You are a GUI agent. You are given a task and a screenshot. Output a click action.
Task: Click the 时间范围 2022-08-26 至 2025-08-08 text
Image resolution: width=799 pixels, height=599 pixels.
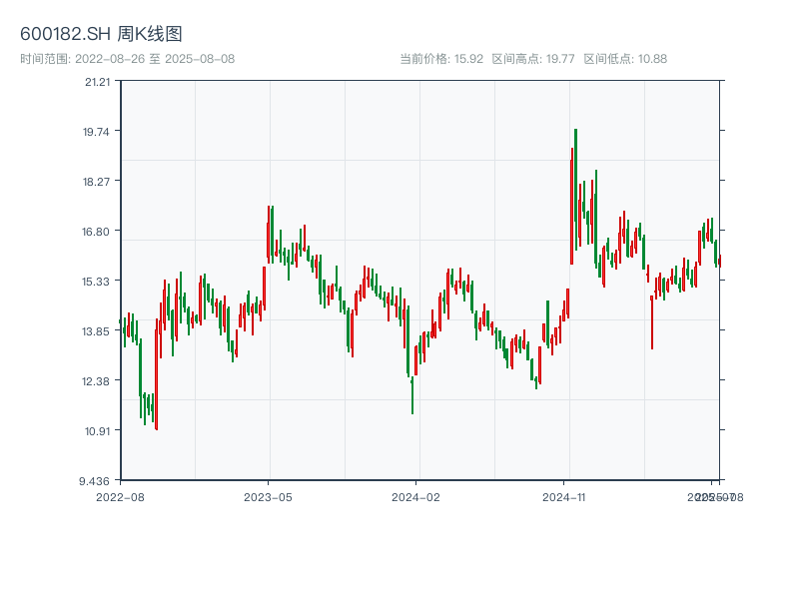128,59
